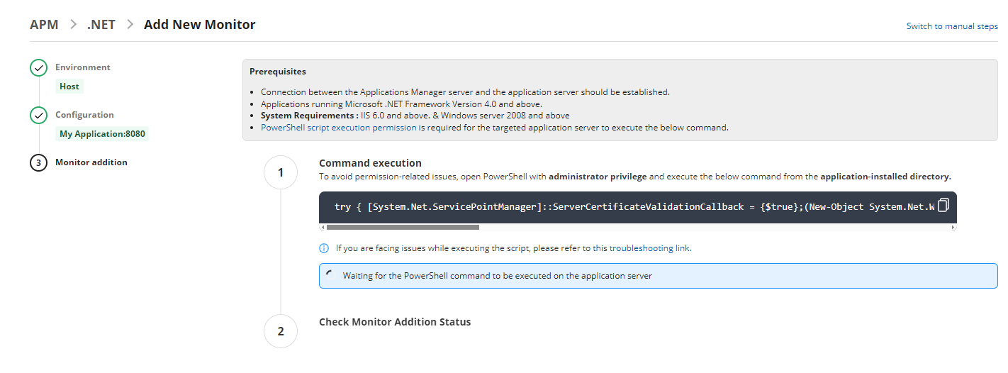Click the command box horizontal scrollbar thumb
This screenshot has height=373, width=1008.
point(403,228)
